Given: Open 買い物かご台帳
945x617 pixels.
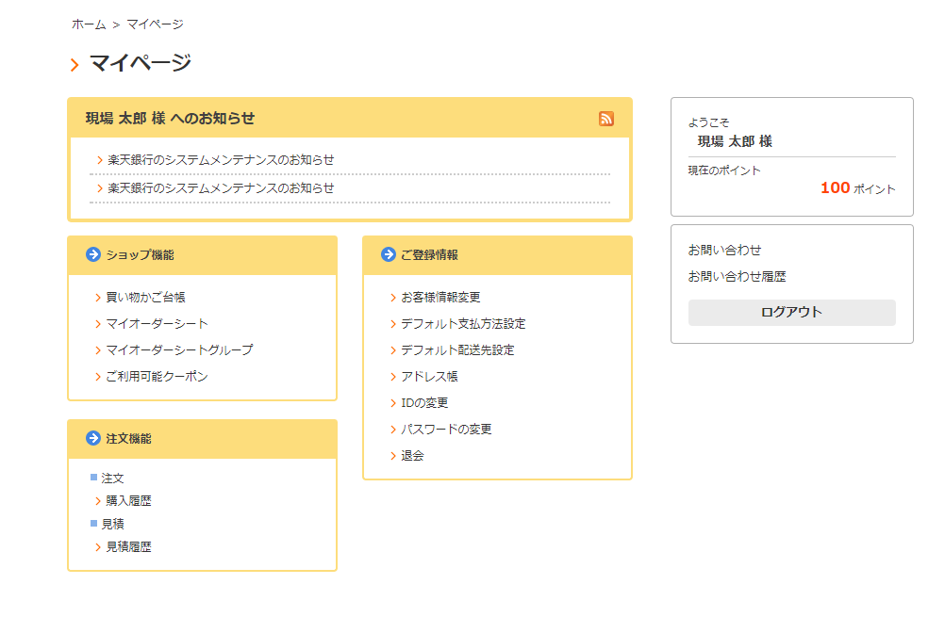Looking at the screenshot, I should tap(145, 298).
